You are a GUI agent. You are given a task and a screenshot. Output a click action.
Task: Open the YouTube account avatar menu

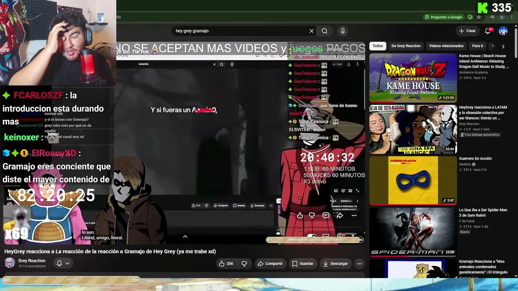coord(503,31)
